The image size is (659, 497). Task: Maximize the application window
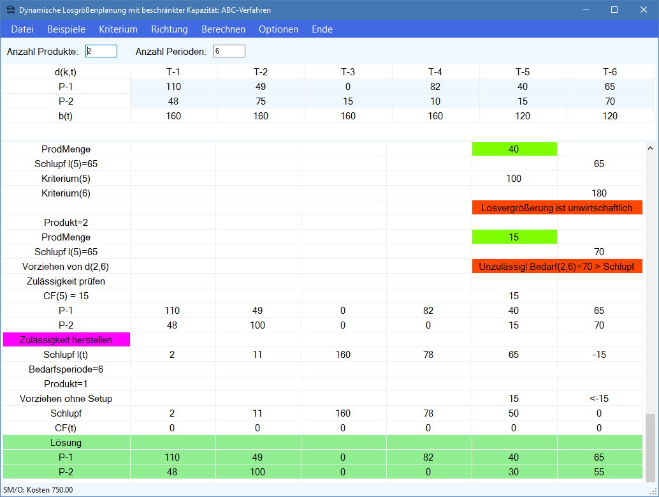[614, 10]
